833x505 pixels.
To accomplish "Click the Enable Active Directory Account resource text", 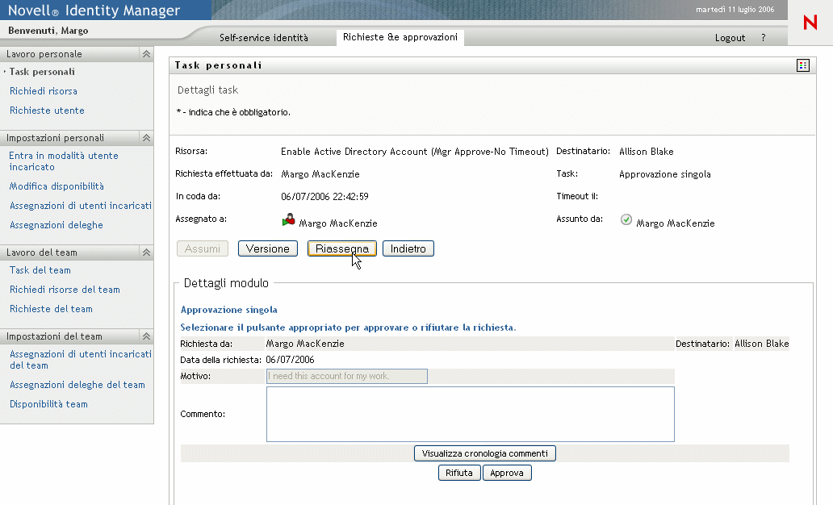I will 414,152.
